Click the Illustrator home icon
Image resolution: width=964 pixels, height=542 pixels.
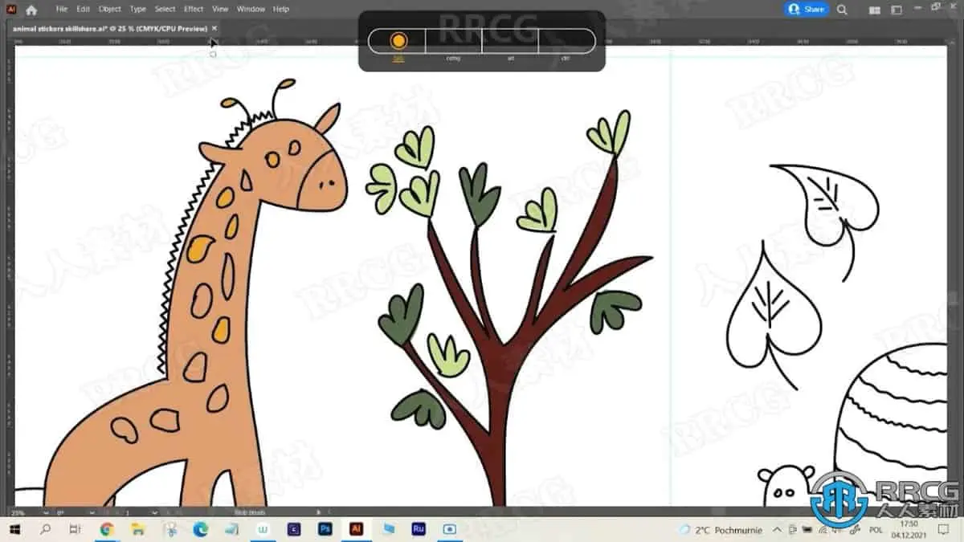(31, 10)
